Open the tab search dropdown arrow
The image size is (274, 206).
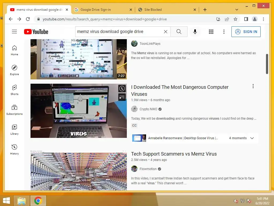[237, 10]
